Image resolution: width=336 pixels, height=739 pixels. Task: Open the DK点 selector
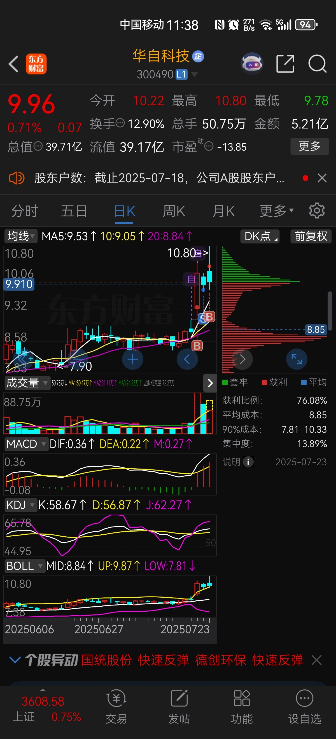click(260, 236)
